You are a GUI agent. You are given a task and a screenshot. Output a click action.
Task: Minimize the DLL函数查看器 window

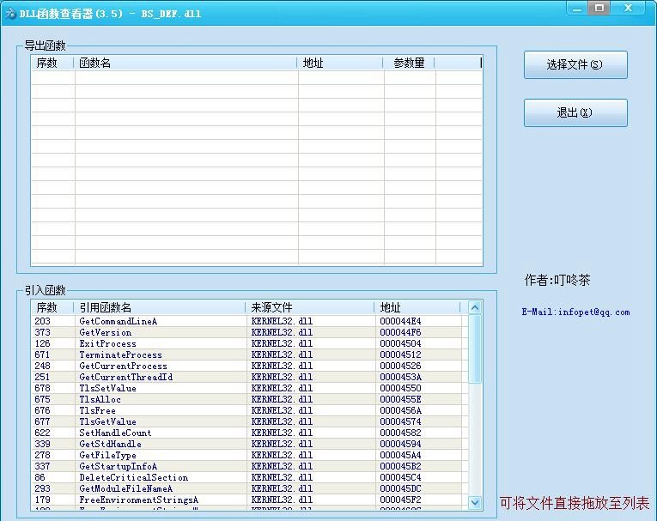[x=577, y=9]
